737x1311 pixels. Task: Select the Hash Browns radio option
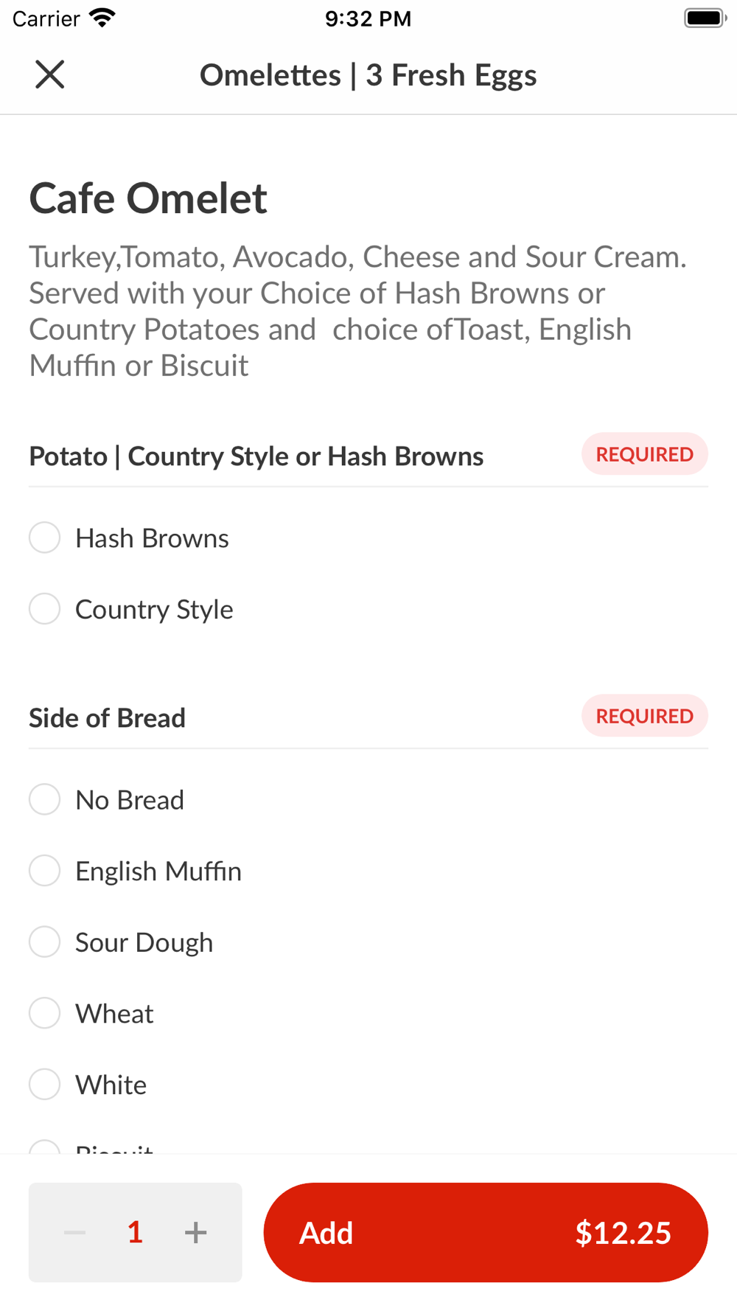45,538
